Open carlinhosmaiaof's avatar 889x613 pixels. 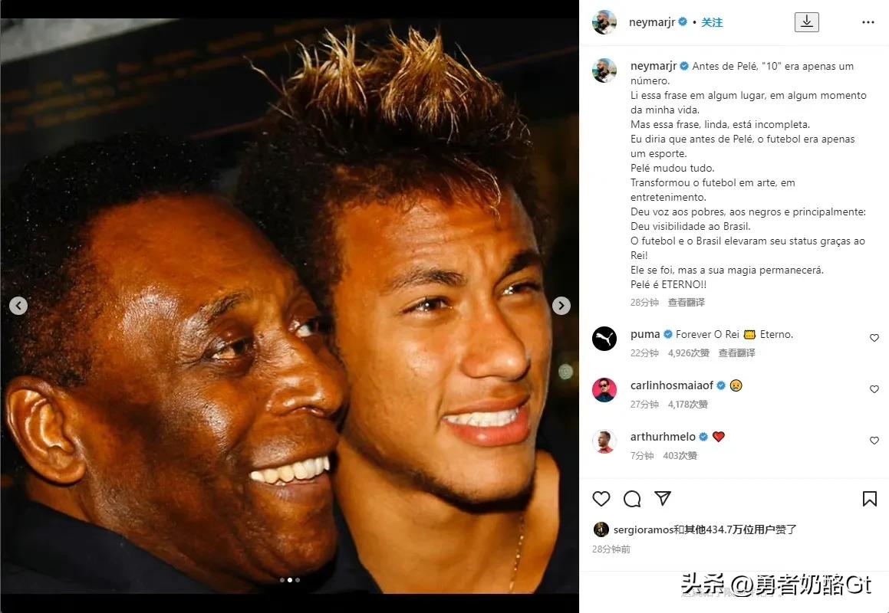click(x=604, y=390)
